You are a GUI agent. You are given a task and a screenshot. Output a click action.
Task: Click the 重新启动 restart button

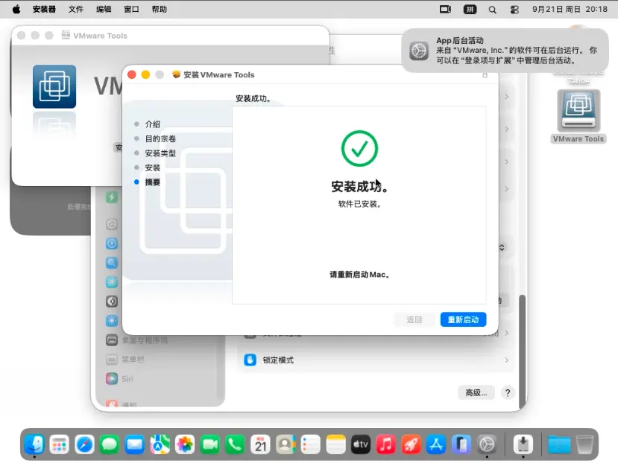pos(463,319)
